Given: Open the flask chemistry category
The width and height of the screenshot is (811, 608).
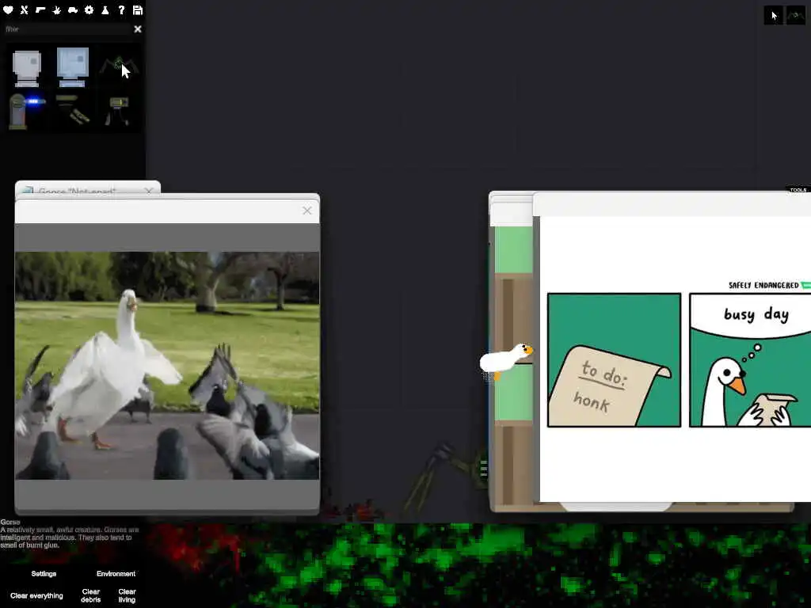Looking at the screenshot, I should [105, 9].
